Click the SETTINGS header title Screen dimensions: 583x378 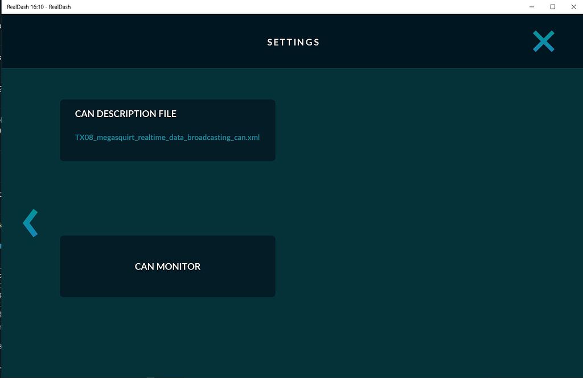[293, 41]
